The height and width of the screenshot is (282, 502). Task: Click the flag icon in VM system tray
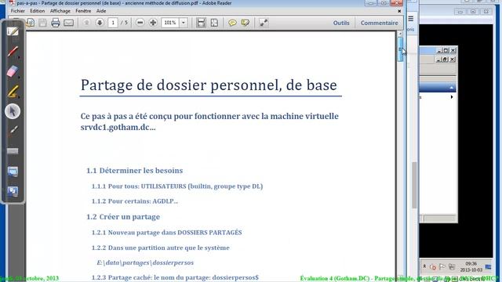pos(442,266)
